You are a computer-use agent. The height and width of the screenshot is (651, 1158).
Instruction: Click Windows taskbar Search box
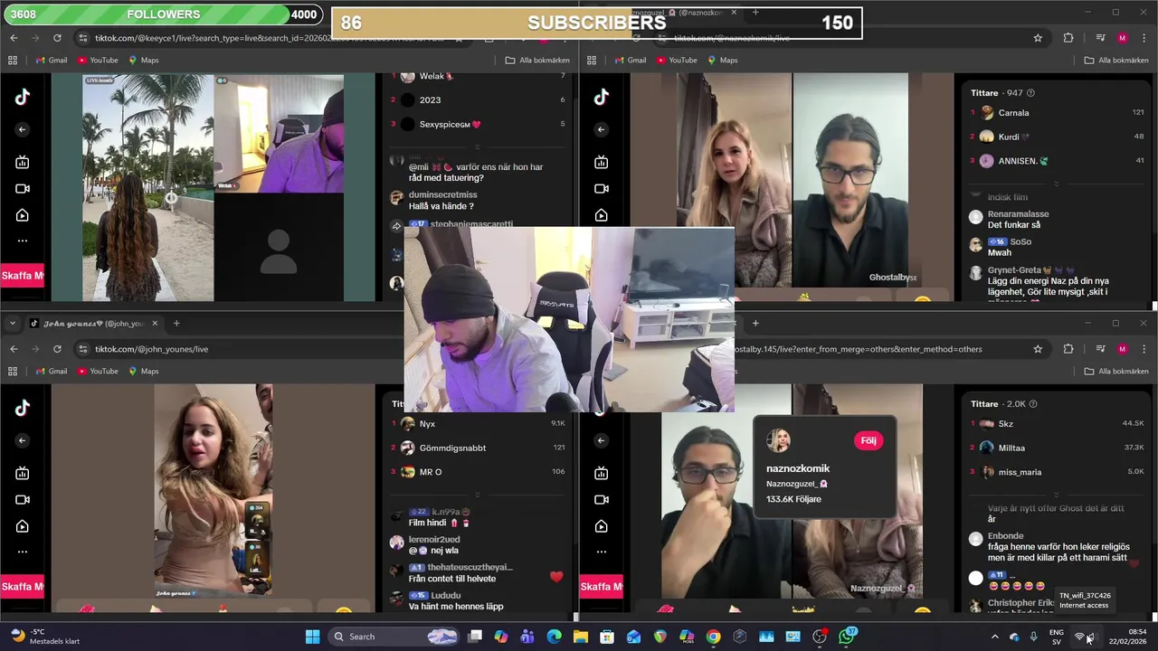(394, 637)
